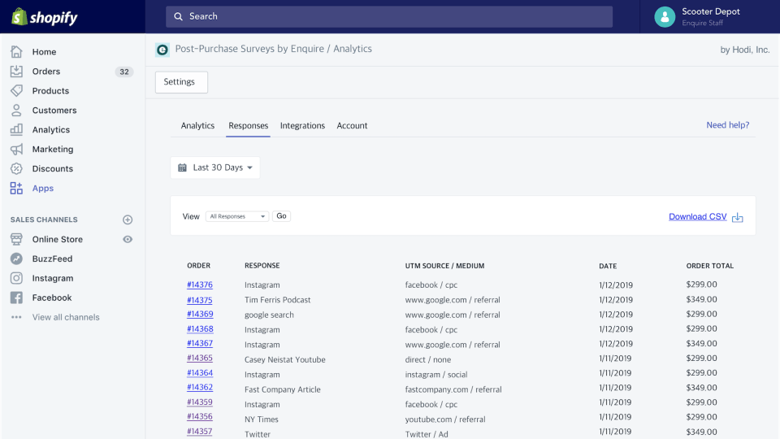Viewport: 780px width, 439px height.
Task: Click the Settings button
Action: 181,82
